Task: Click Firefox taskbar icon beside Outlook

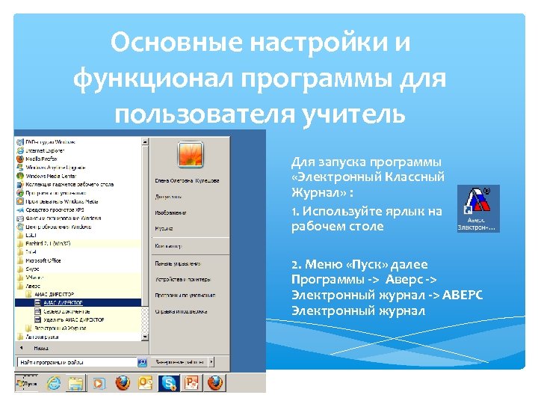Action: 123,383
